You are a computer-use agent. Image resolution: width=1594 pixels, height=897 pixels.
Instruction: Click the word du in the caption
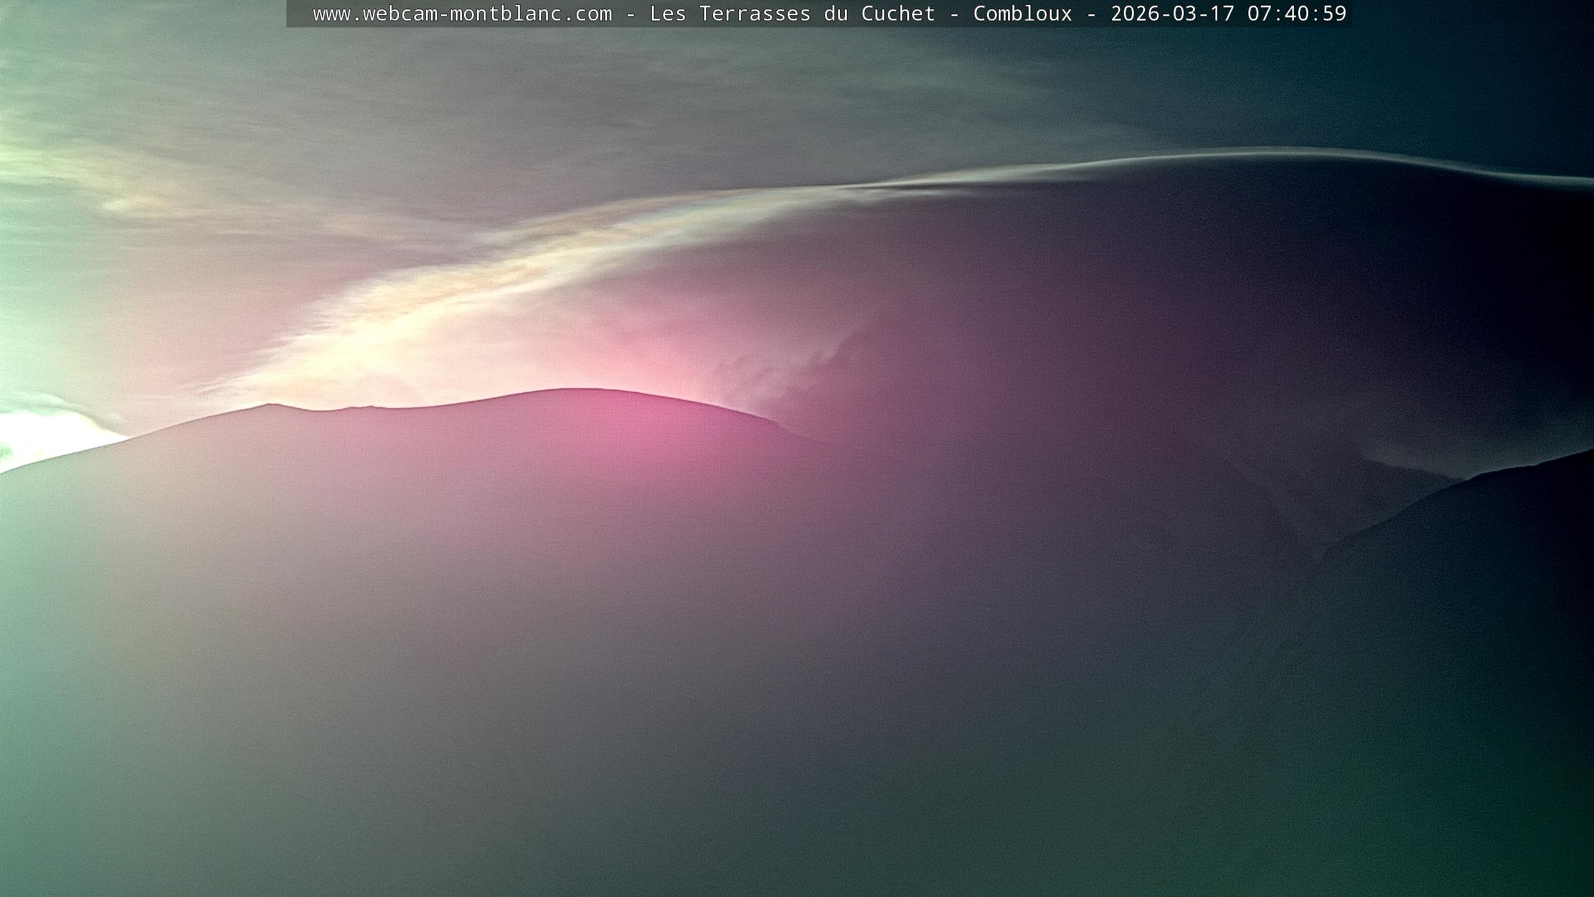[x=836, y=14]
